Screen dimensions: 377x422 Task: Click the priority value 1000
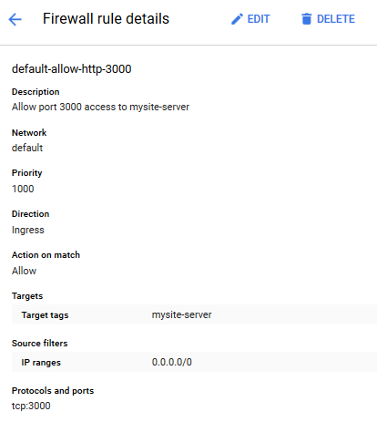pos(23,189)
